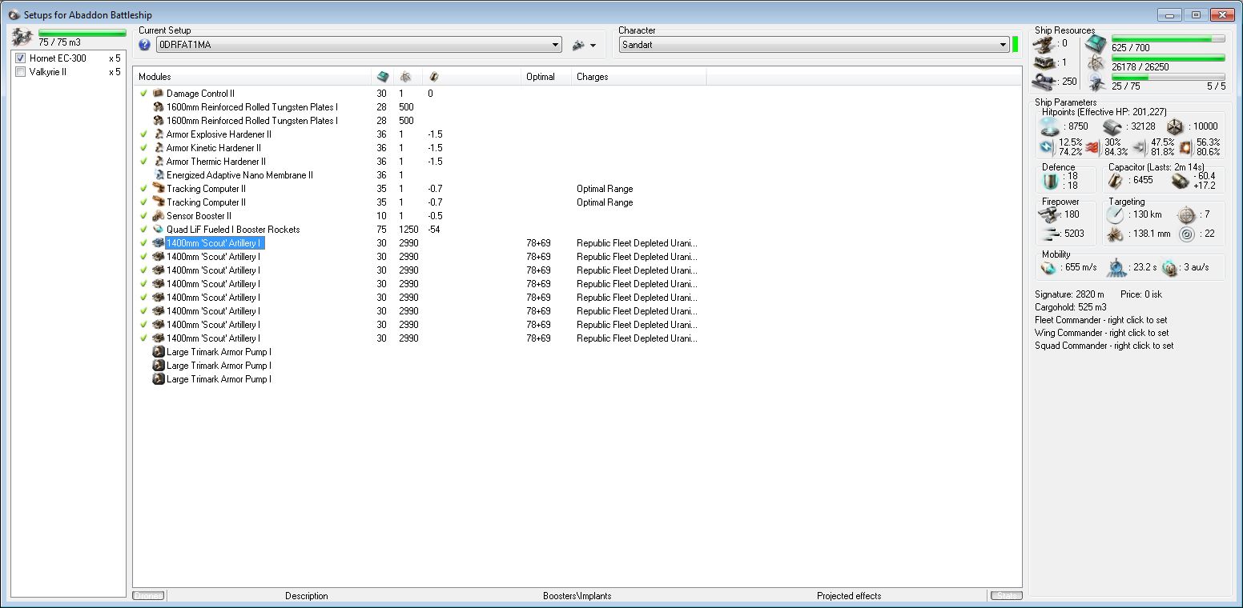The image size is (1243, 608).
Task: Click the Damage Control II module icon
Action: (x=159, y=94)
